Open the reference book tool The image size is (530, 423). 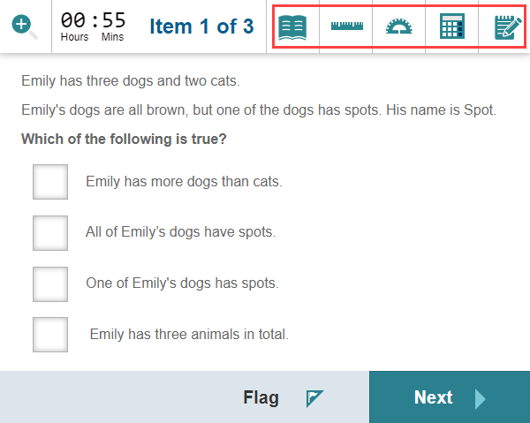tap(292, 27)
